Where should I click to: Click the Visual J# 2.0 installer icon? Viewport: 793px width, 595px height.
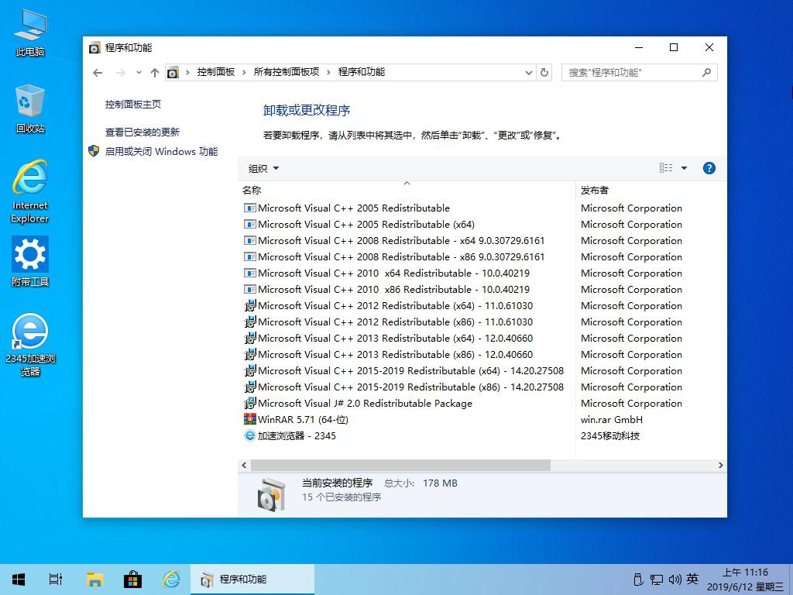250,403
